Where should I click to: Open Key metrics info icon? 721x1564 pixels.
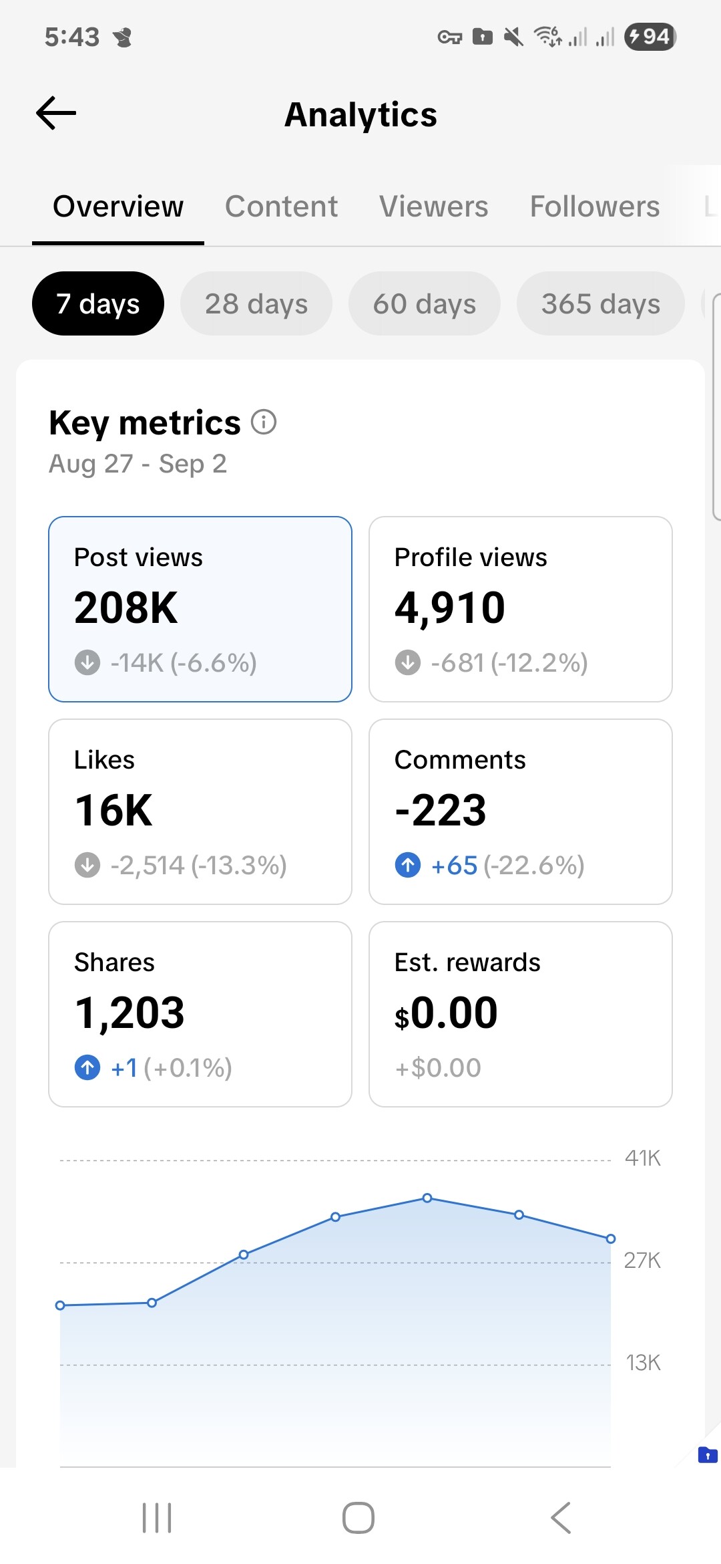(264, 422)
